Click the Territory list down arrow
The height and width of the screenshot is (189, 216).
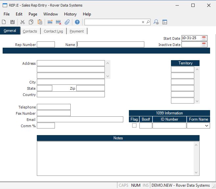click(197, 101)
